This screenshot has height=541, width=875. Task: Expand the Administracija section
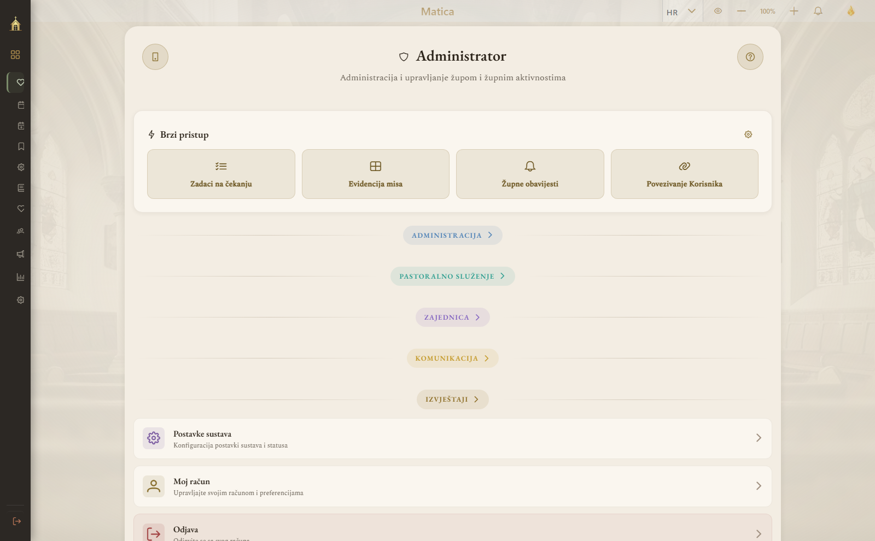tap(453, 236)
